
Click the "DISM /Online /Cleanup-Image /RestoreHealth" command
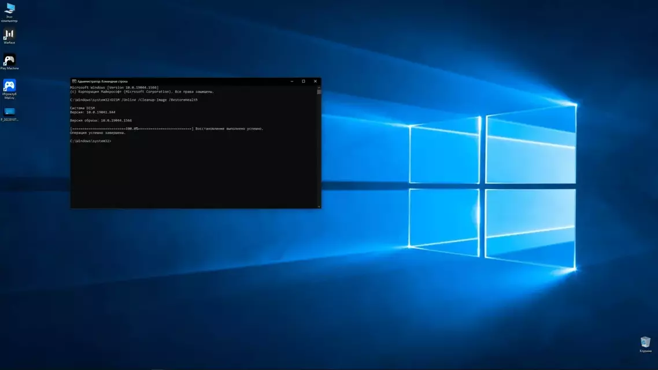pyautogui.click(x=154, y=100)
